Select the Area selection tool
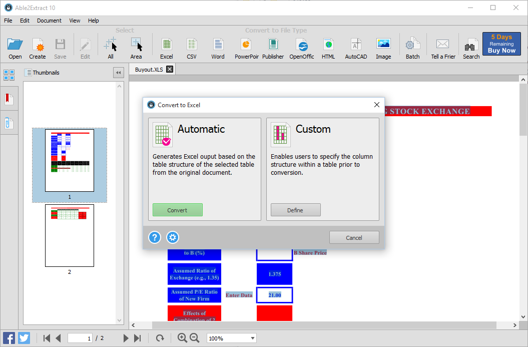The image size is (528, 347). 136,49
